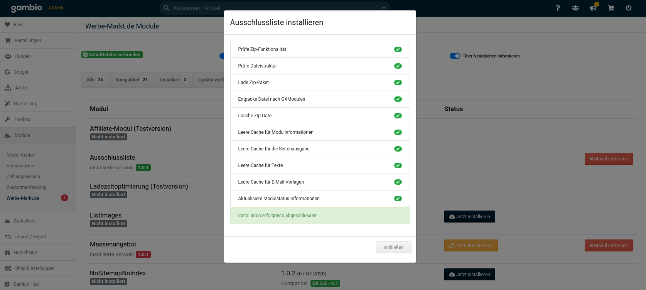The image size is (646, 290).
Task: Select Zahlungsweisen submenu link
Action: pos(23,176)
